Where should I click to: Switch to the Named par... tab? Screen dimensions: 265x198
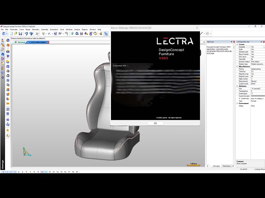[227, 166]
